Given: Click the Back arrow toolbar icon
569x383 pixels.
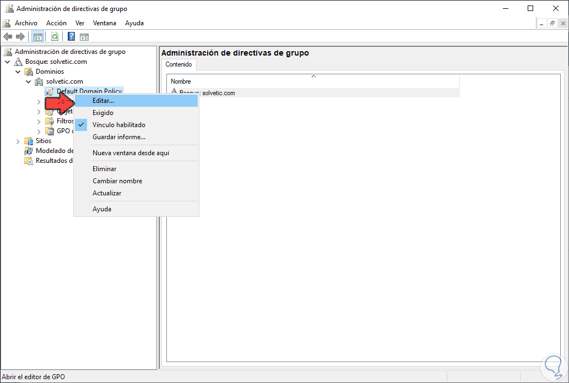Looking at the screenshot, I should pyautogui.click(x=8, y=37).
